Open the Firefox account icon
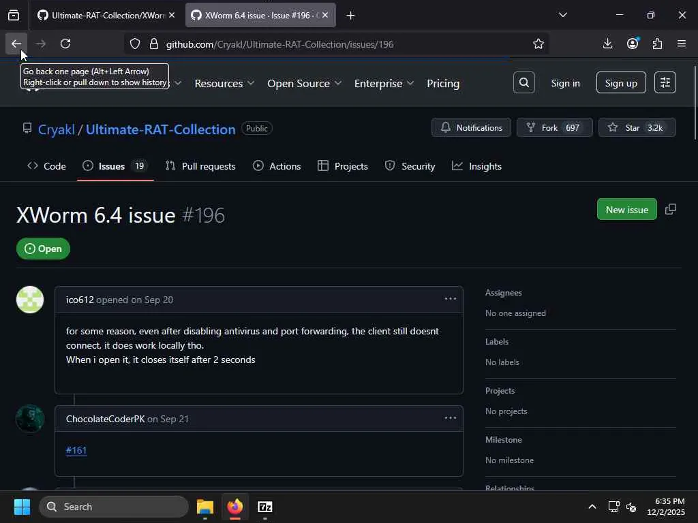 click(x=633, y=44)
